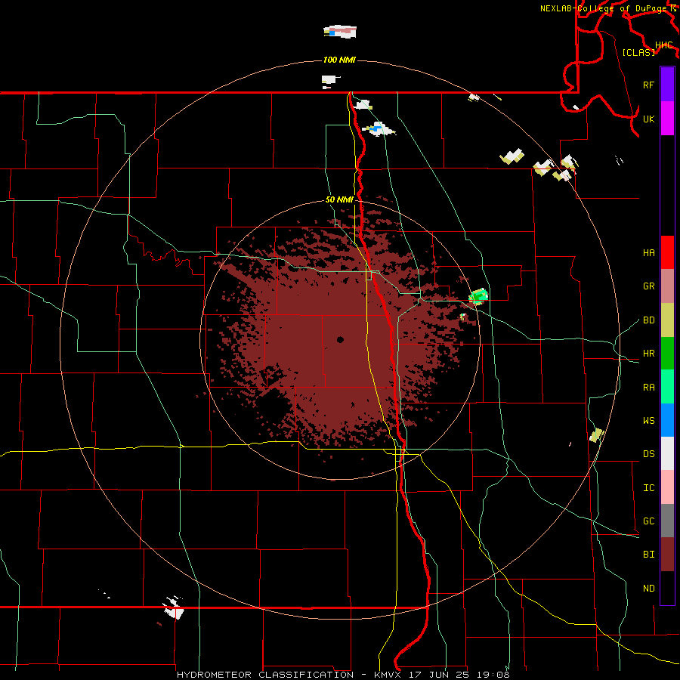
Task: Click the GR legend label
Action: tap(648, 286)
